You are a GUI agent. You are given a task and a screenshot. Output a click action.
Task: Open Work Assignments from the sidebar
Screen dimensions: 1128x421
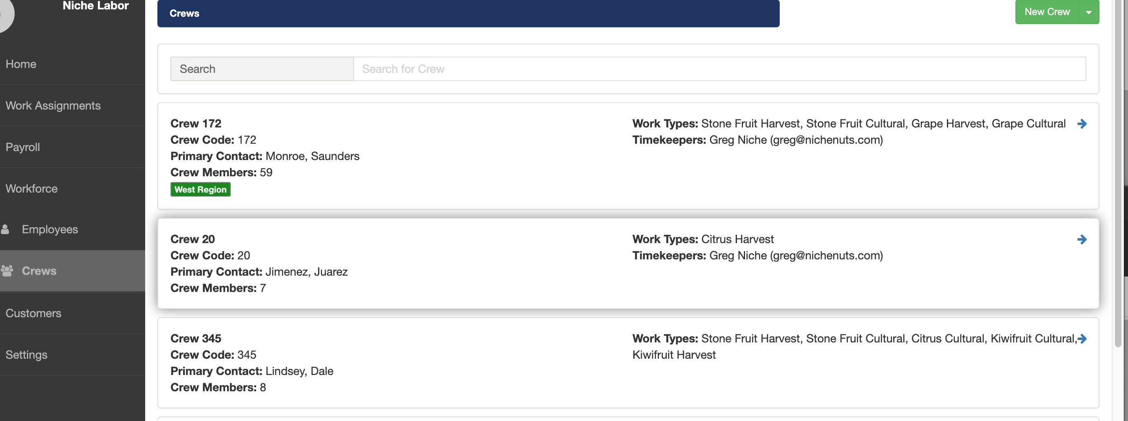pos(53,105)
